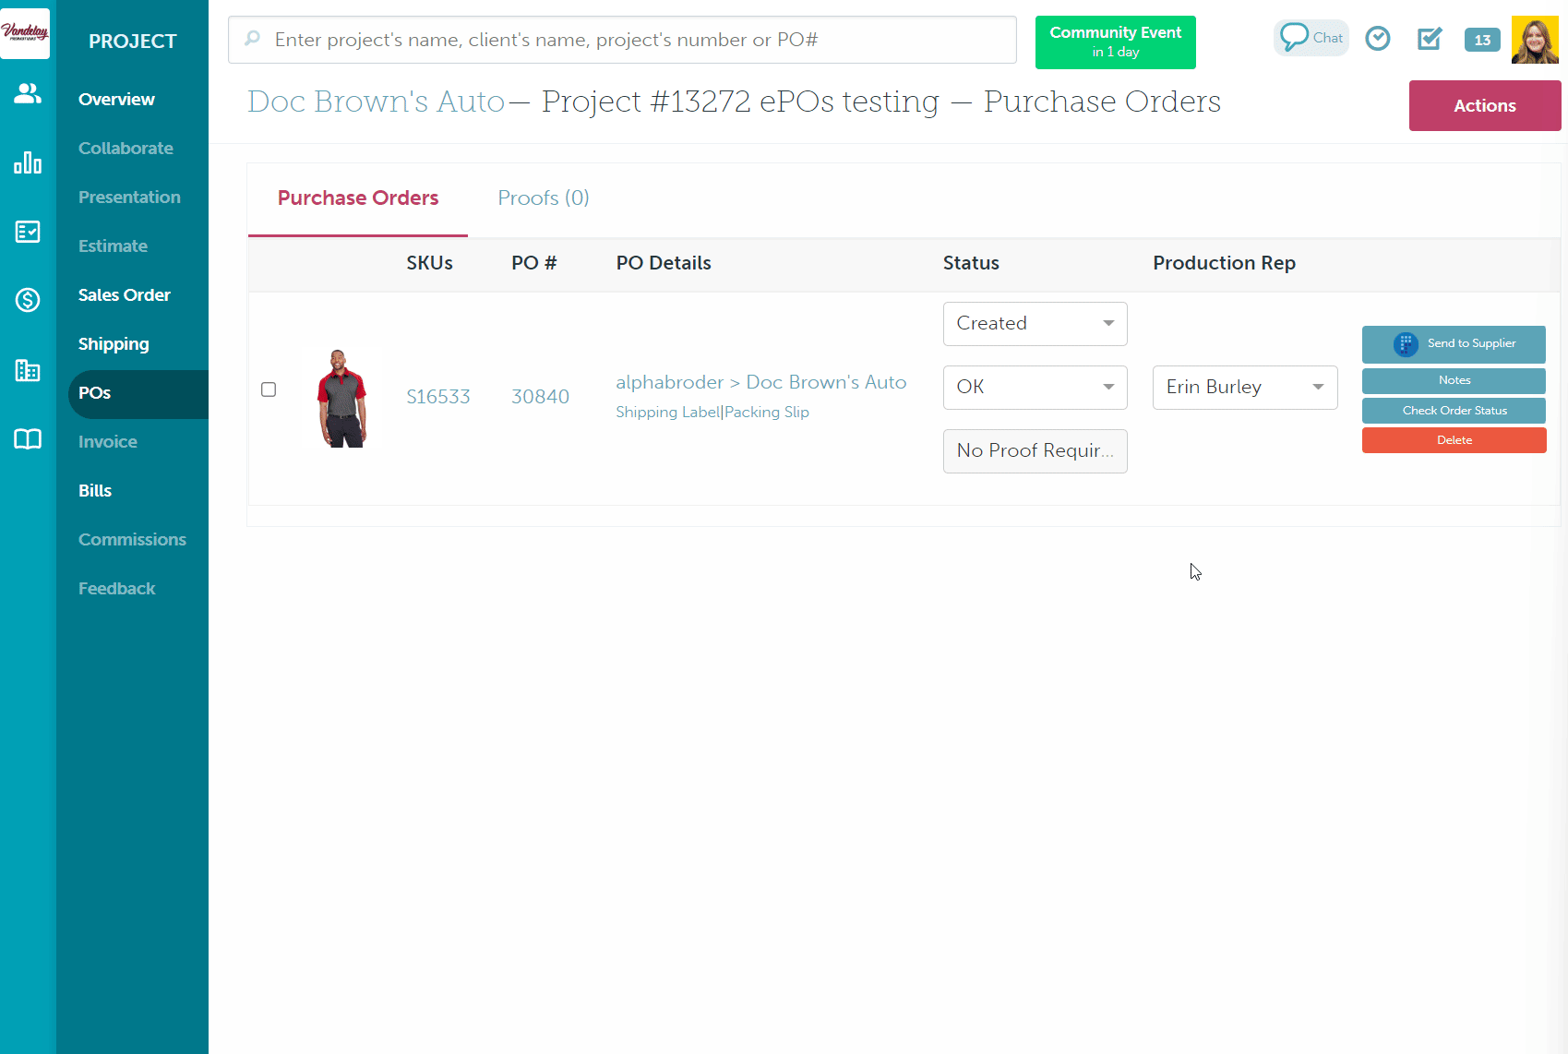Open the OK status dropdown
Image resolution: width=1568 pixels, height=1054 pixels.
point(1035,388)
